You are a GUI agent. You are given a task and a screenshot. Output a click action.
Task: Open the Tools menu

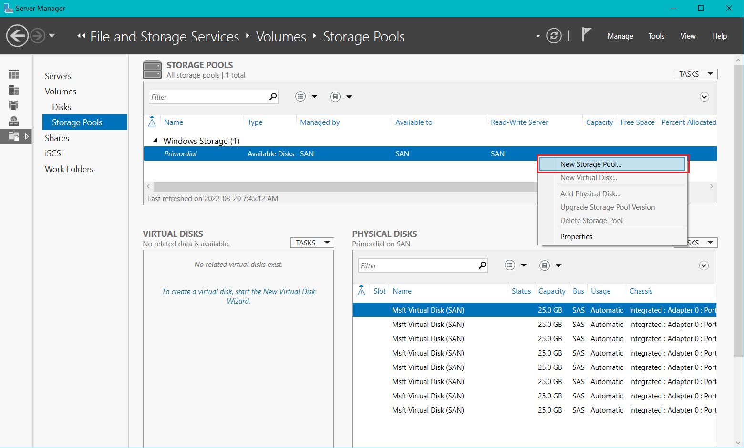(x=656, y=36)
